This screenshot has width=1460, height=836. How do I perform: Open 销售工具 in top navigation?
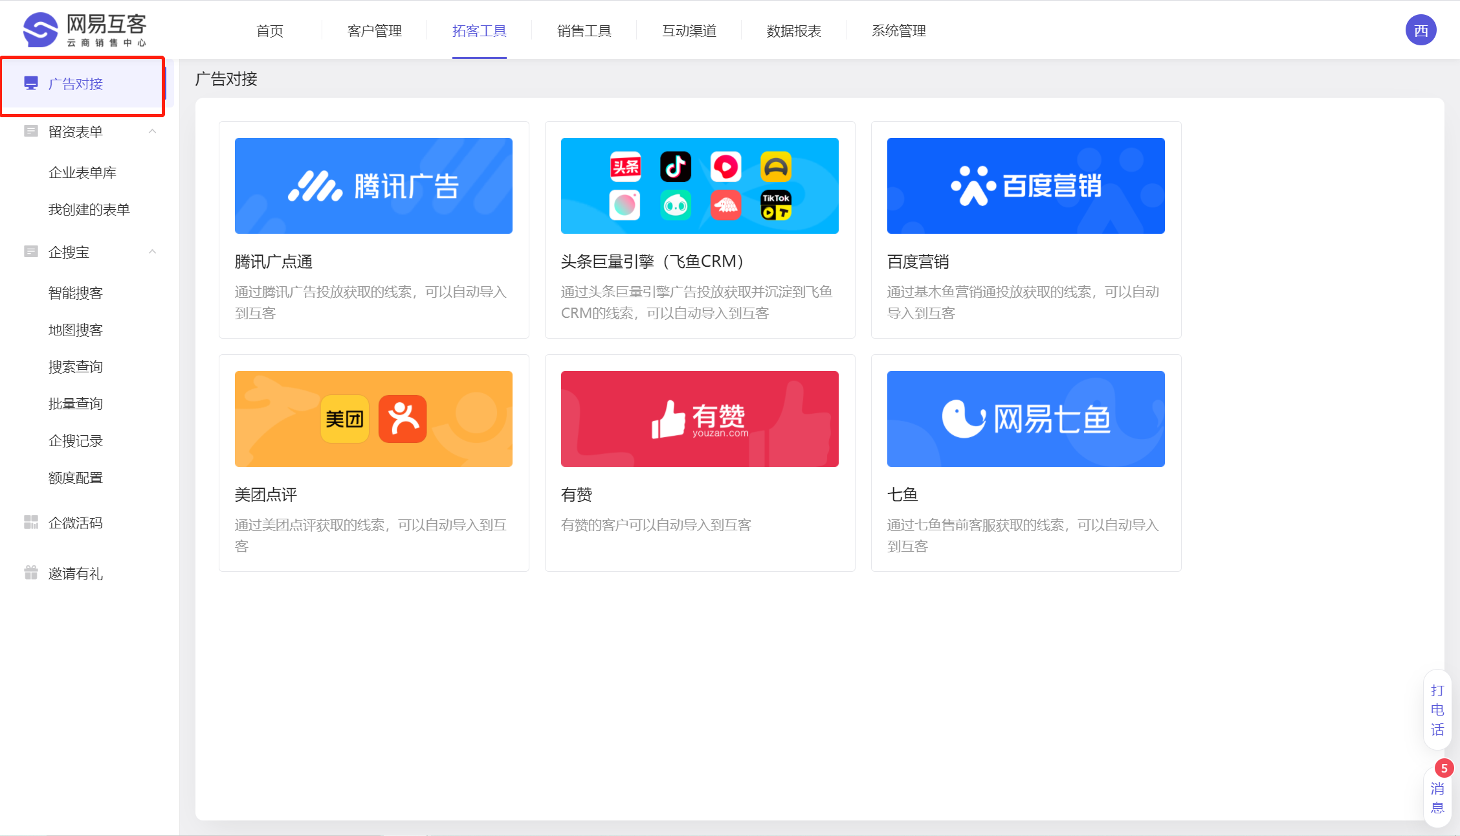coord(584,30)
